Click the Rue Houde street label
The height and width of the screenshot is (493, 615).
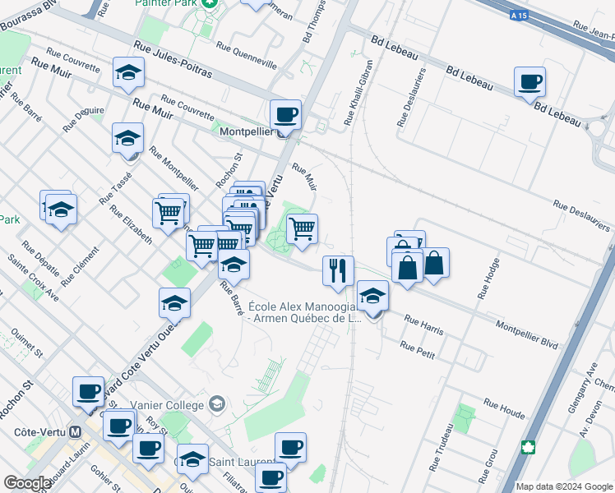[x=504, y=408]
